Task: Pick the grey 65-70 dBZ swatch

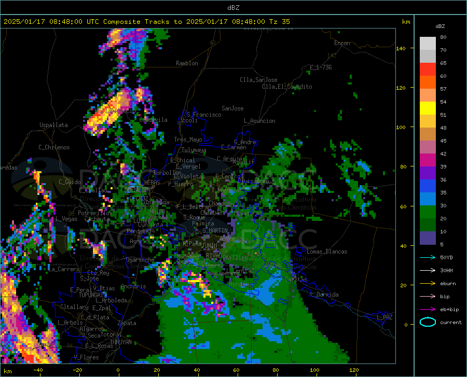Action: point(428,56)
